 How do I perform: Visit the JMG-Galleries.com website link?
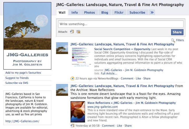click(x=22, y=121)
